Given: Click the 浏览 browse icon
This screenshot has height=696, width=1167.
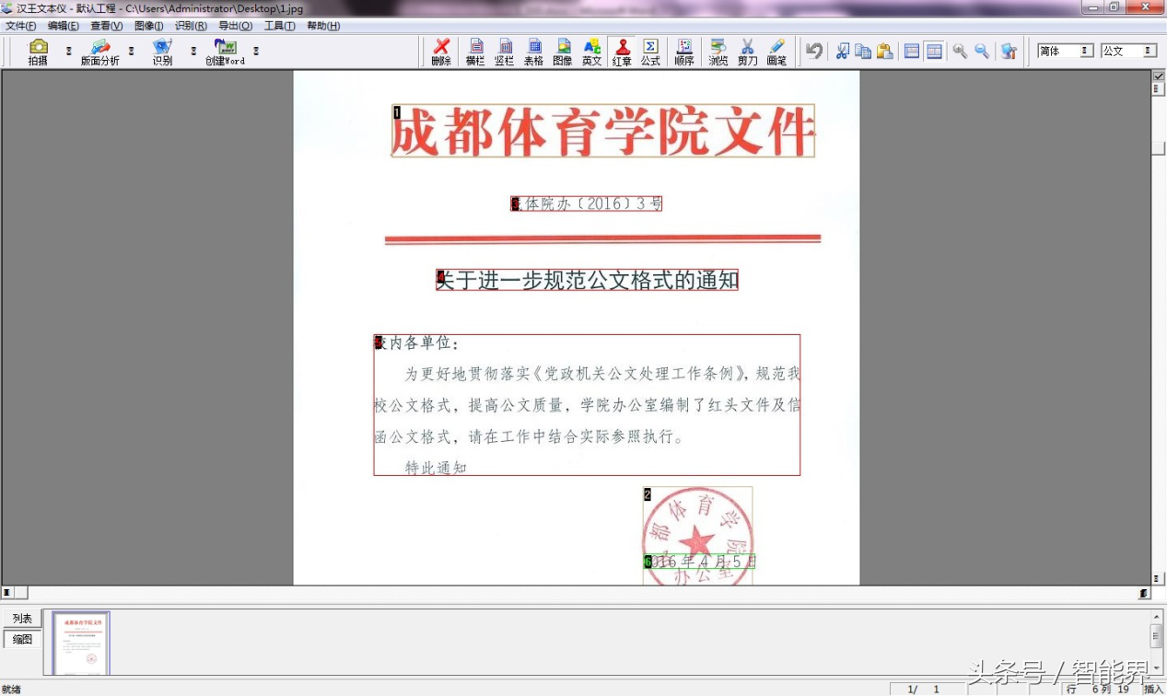Looking at the screenshot, I should [x=718, y=52].
